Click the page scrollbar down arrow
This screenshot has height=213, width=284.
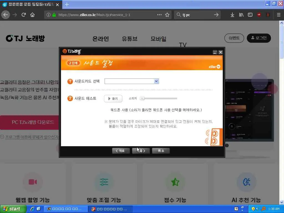[x=282, y=202]
